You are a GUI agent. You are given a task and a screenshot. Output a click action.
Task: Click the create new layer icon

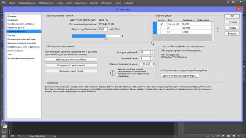[234, 136]
